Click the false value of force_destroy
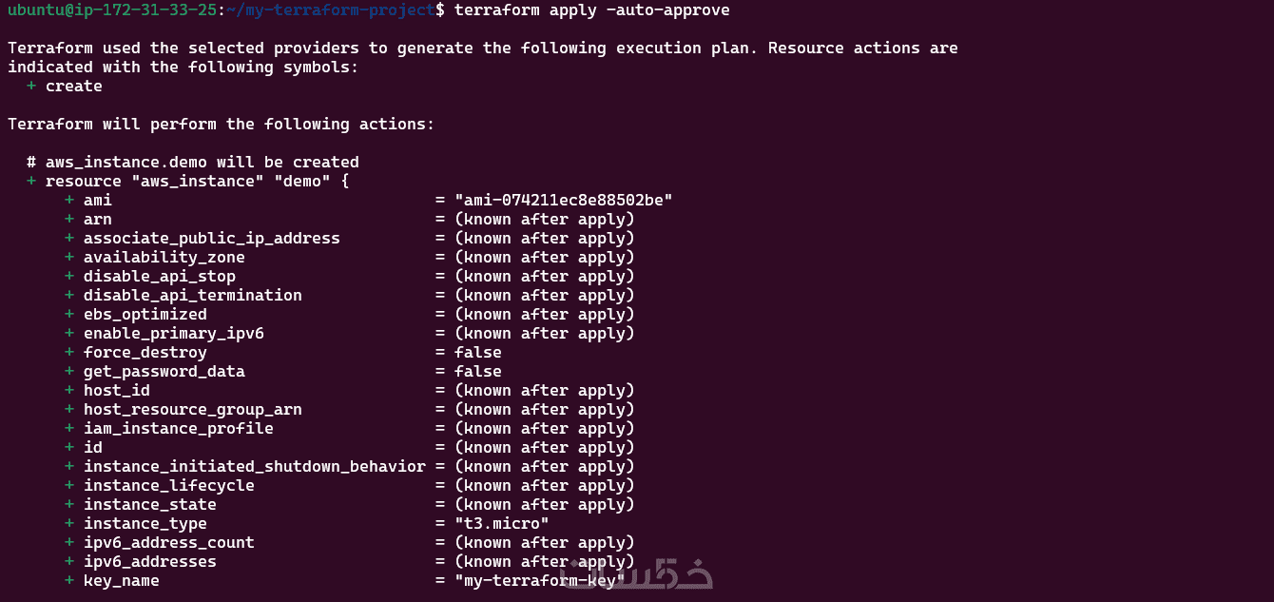 click(477, 353)
